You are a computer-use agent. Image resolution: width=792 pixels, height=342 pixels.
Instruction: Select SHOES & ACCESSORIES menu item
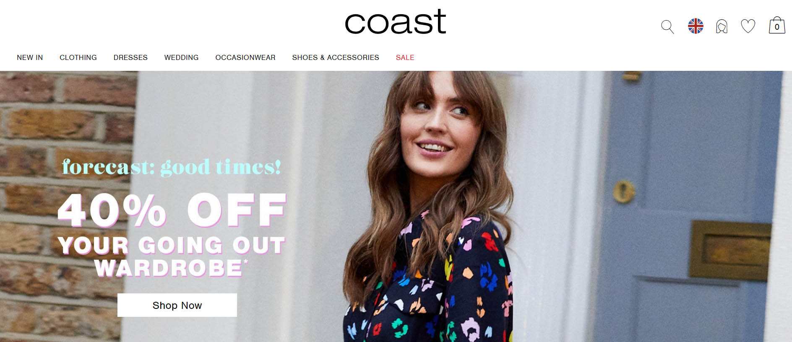point(336,57)
